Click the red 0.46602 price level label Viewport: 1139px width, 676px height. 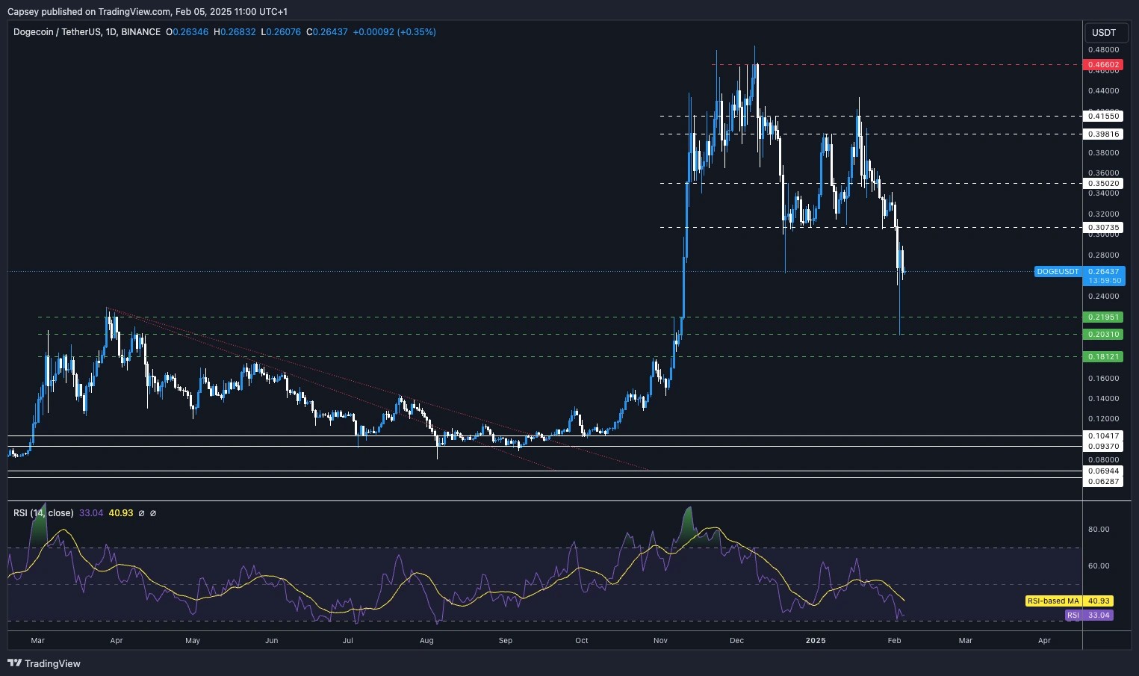coord(1102,65)
